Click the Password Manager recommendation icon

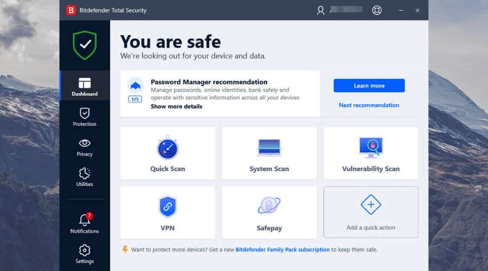click(x=136, y=86)
